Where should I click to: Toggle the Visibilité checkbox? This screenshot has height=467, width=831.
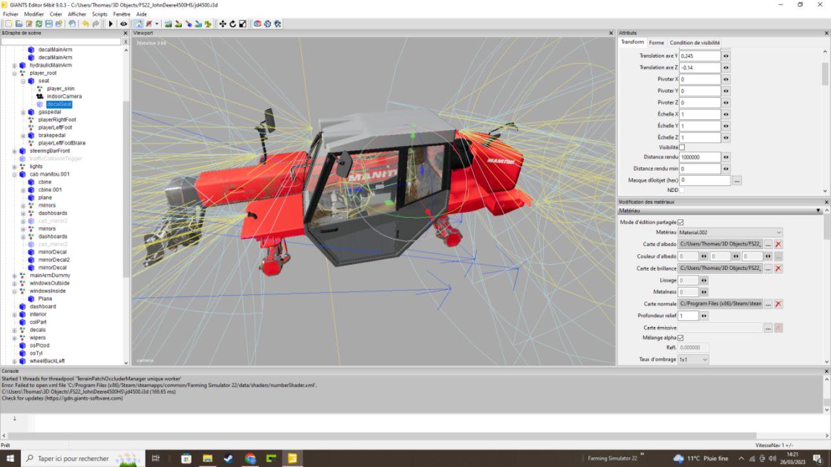point(682,147)
